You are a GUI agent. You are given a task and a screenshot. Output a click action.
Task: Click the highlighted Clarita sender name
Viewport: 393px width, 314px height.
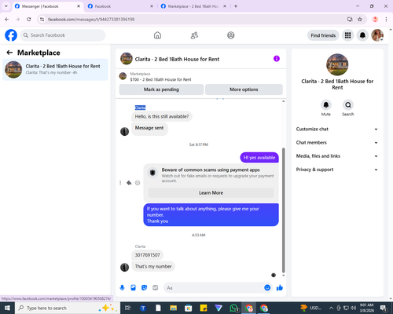(x=140, y=108)
